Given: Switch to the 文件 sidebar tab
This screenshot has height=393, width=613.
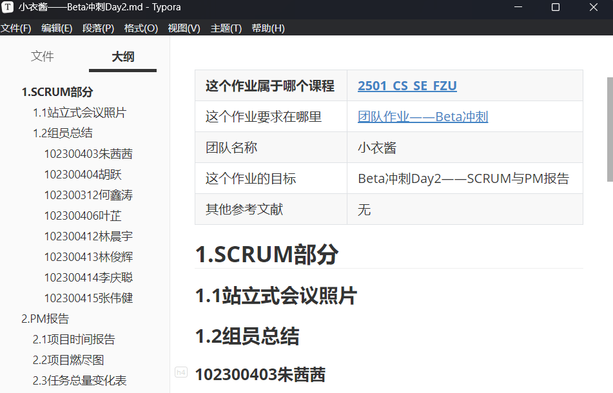Looking at the screenshot, I should (43, 57).
